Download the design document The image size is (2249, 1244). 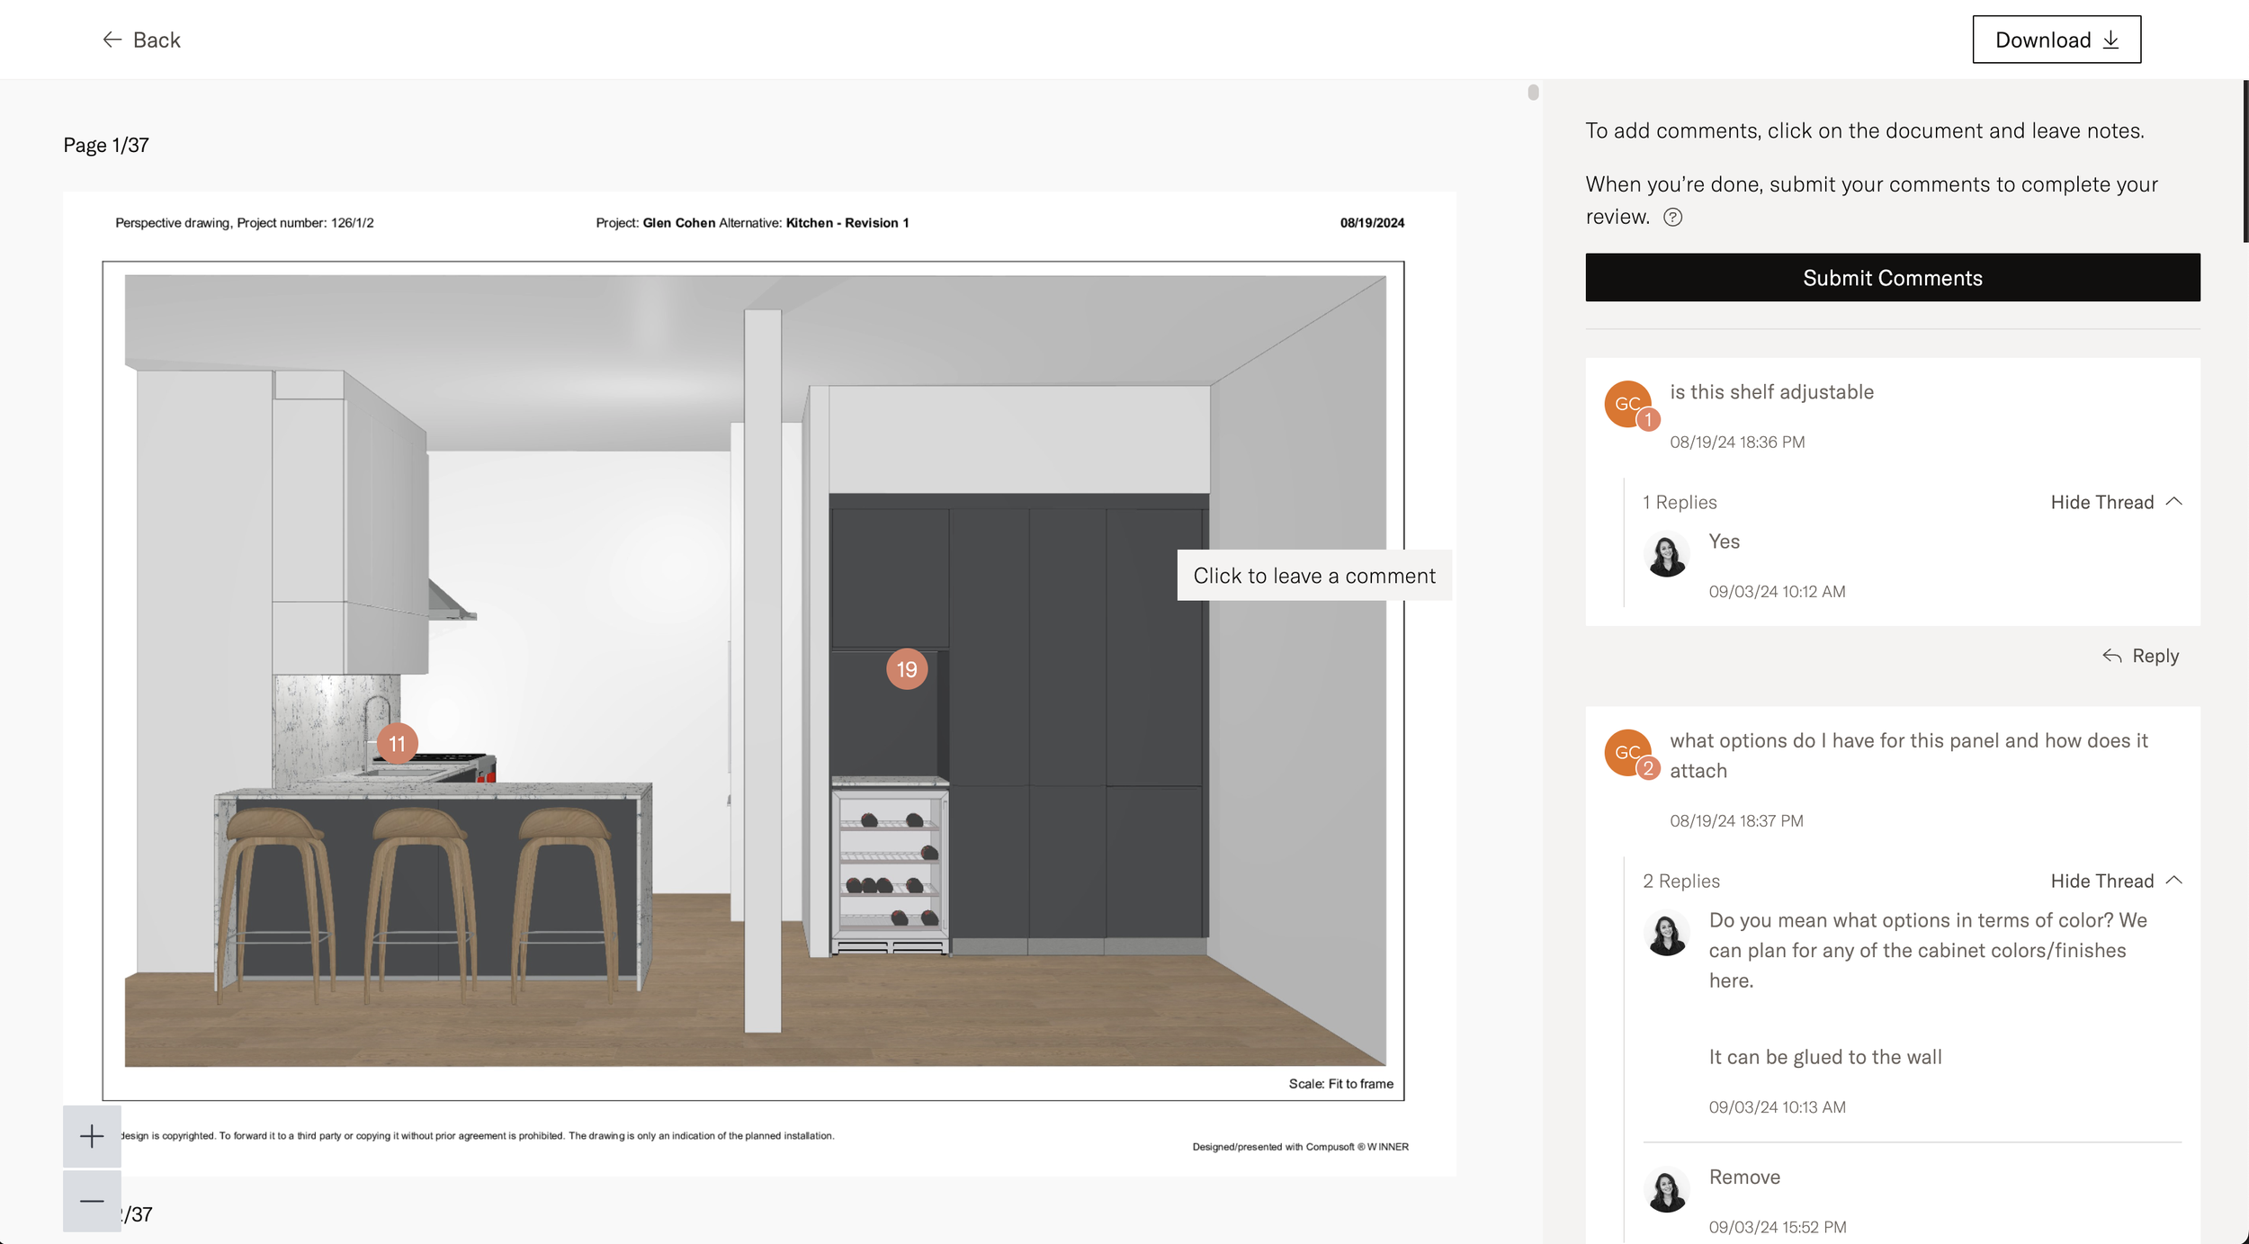point(2056,40)
